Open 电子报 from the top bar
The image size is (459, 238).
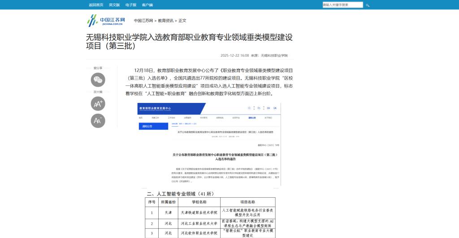coord(131,5)
